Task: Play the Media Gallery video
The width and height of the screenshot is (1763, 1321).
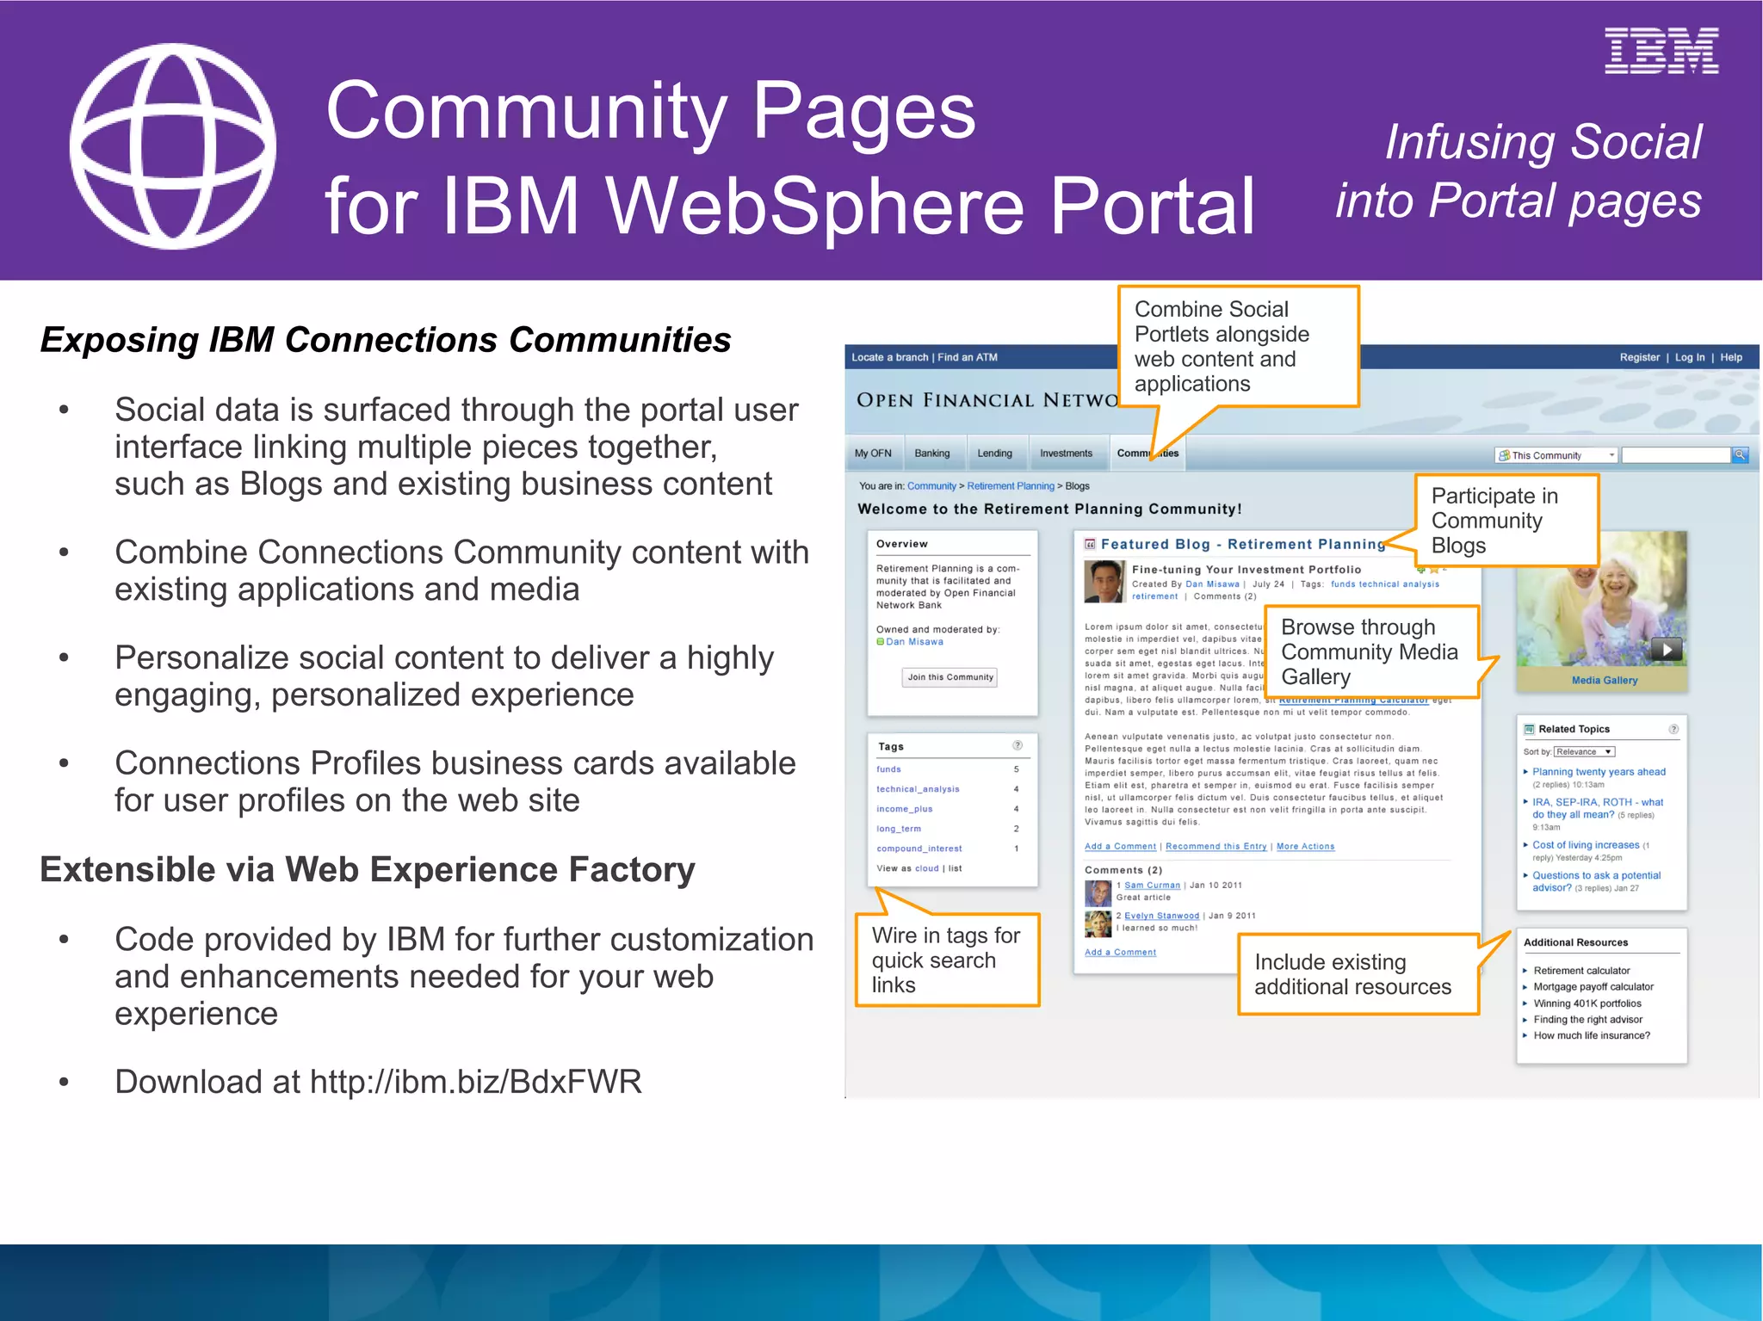Action: click(1667, 650)
